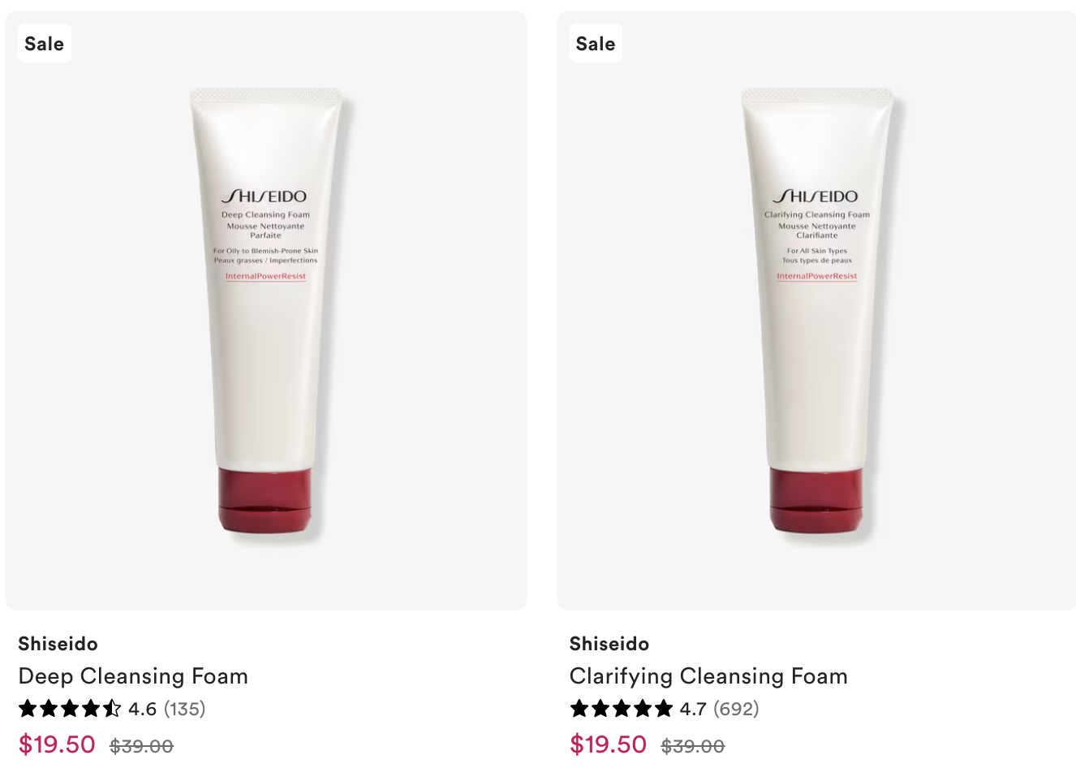Click the crossed-out $39.00 price under Clarifying Cleansing Foam
The width and height of the screenshot is (1076, 768).
693,746
